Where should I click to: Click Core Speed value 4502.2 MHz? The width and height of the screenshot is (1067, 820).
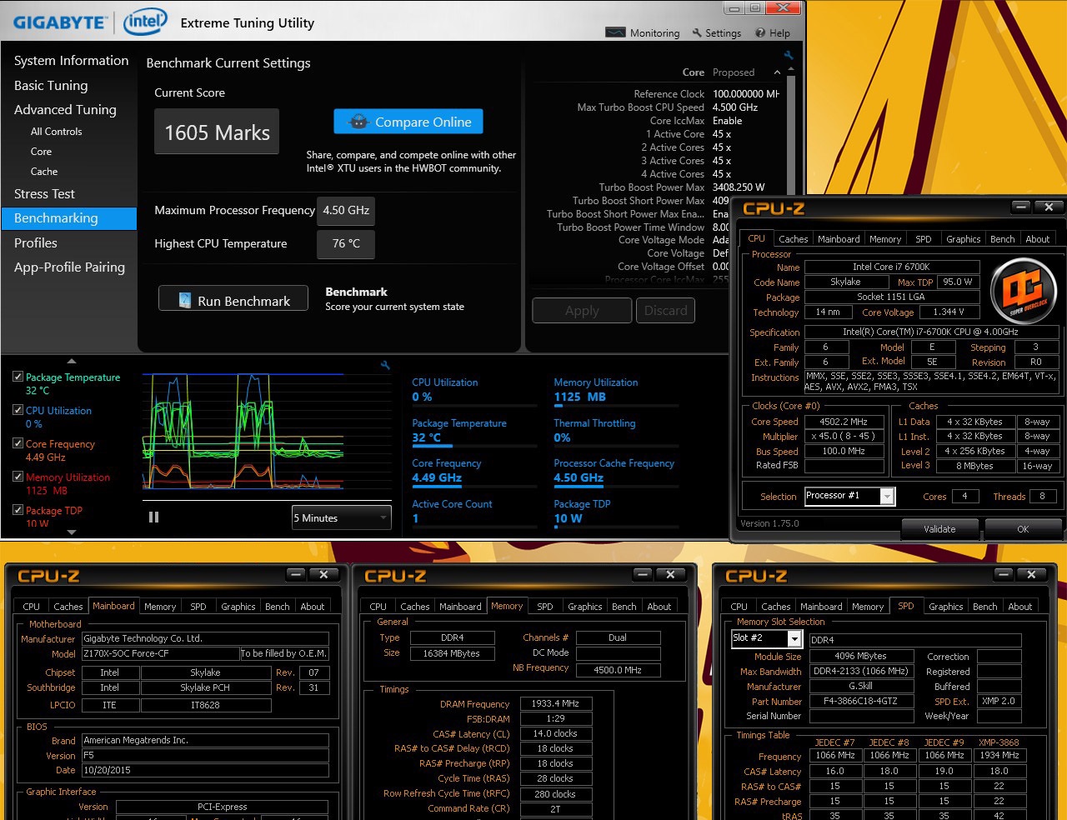click(844, 422)
